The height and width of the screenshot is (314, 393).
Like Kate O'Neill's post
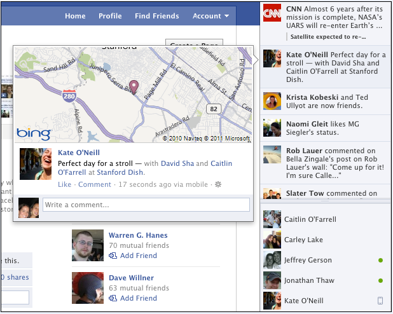tap(65, 184)
